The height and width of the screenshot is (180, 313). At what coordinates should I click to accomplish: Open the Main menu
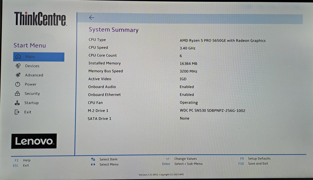click(x=39, y=57)
